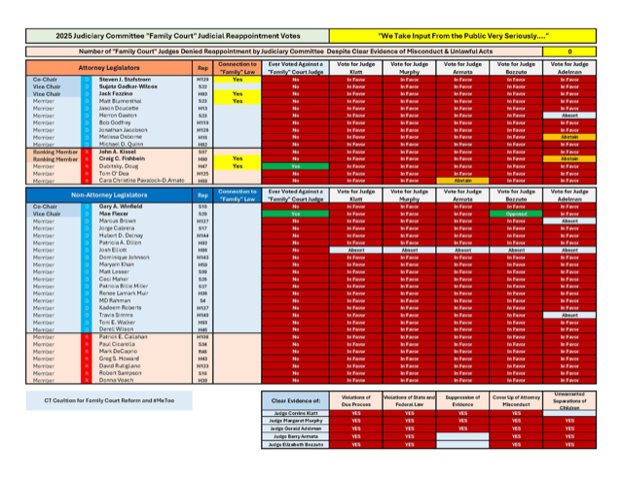
Task: Select the 'Judge Gerald Adelman' row label
Action: [x=295, y=429]
